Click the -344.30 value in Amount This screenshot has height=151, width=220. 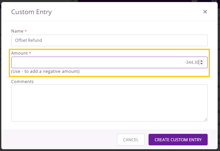[x=192, y=62]
